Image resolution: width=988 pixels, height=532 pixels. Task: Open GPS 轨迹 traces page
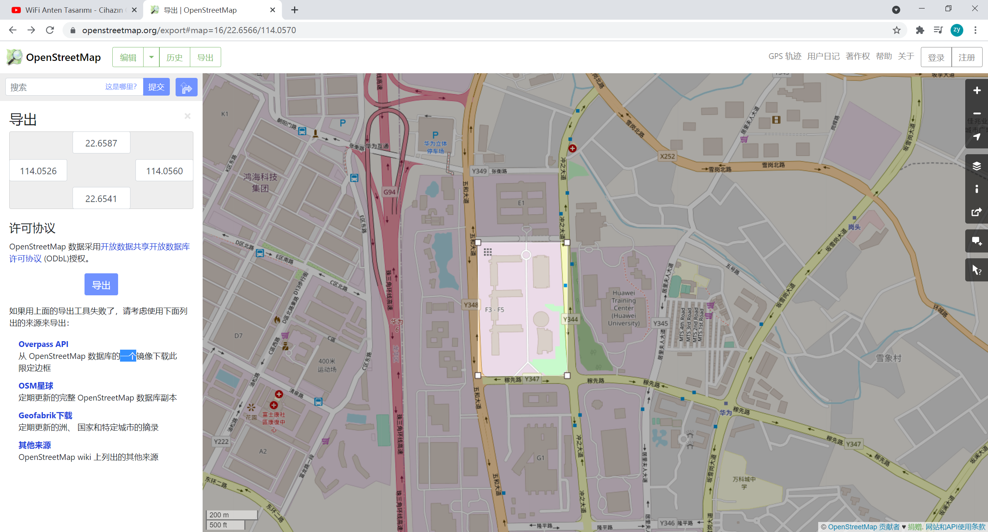tap(785, 56)
